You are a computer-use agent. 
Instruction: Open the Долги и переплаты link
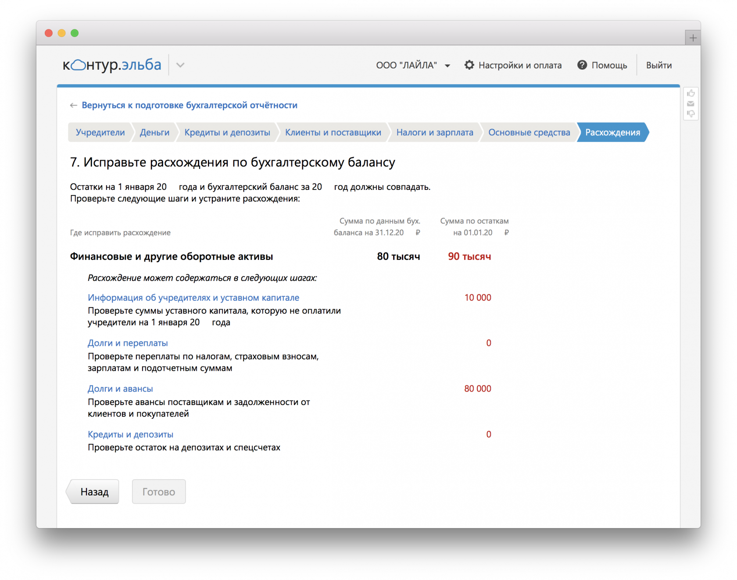[x=128, y=343]
